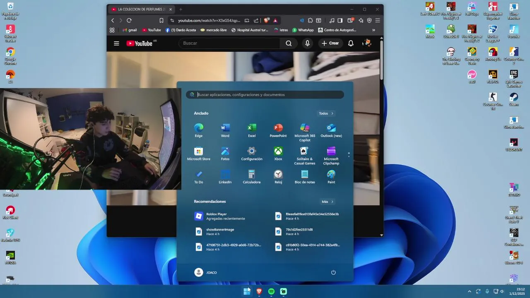Screen dimensions: 530x298
Task: Open Excel pinned app
Action: pyautogui.click(x=252, y=130)
